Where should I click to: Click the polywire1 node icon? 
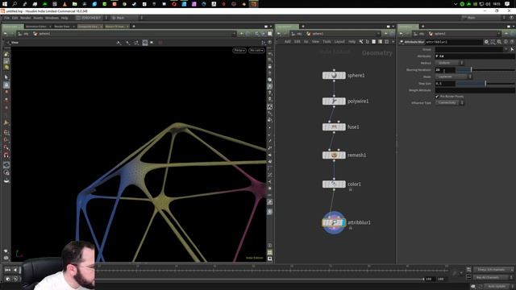pyautogui.click(x=334, y=101)
